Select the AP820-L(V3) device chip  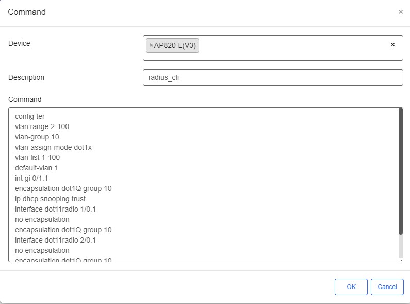tap(176, 45)
